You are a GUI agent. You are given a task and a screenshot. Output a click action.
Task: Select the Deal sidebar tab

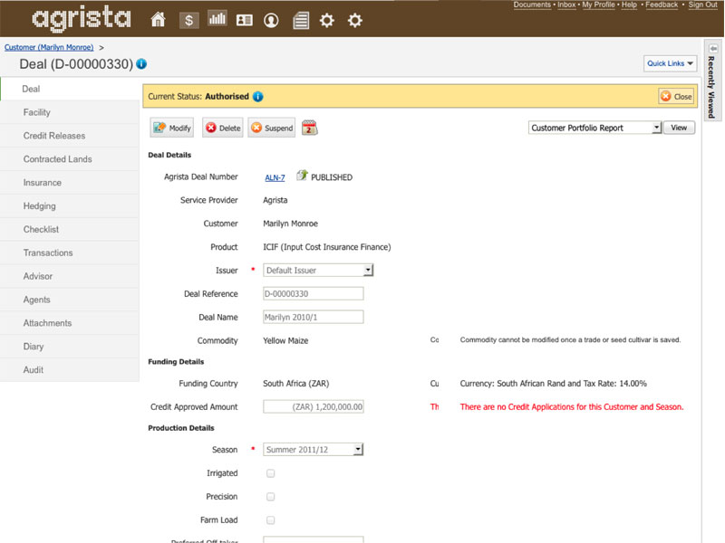tap(70, 89)
